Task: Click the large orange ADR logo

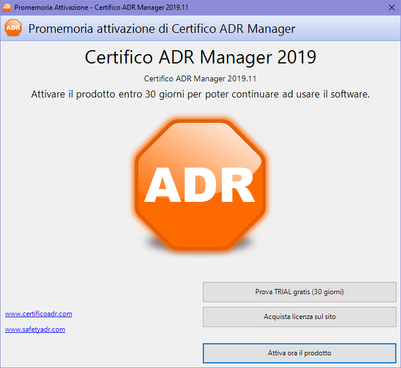Action: tap(200, 185)
